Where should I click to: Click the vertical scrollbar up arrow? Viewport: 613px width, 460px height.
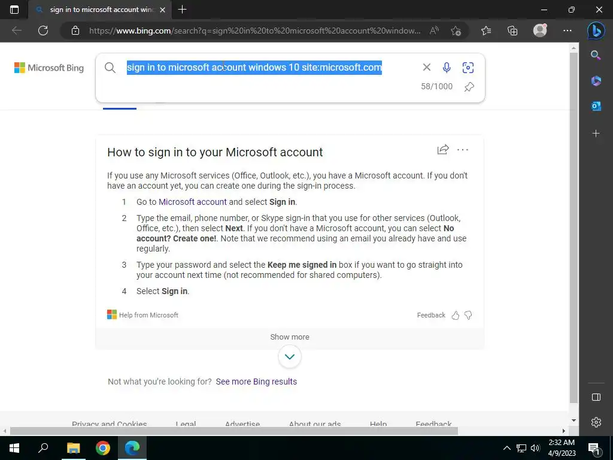point(573,48)
